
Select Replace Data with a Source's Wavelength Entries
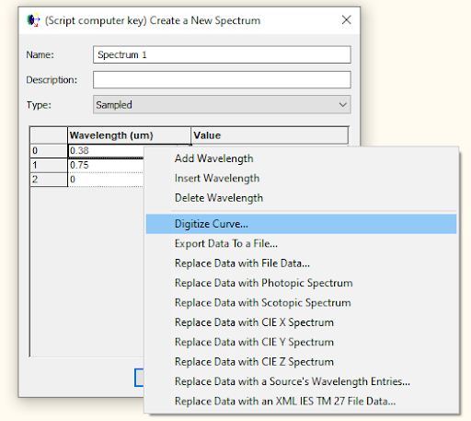coord(301,381)
